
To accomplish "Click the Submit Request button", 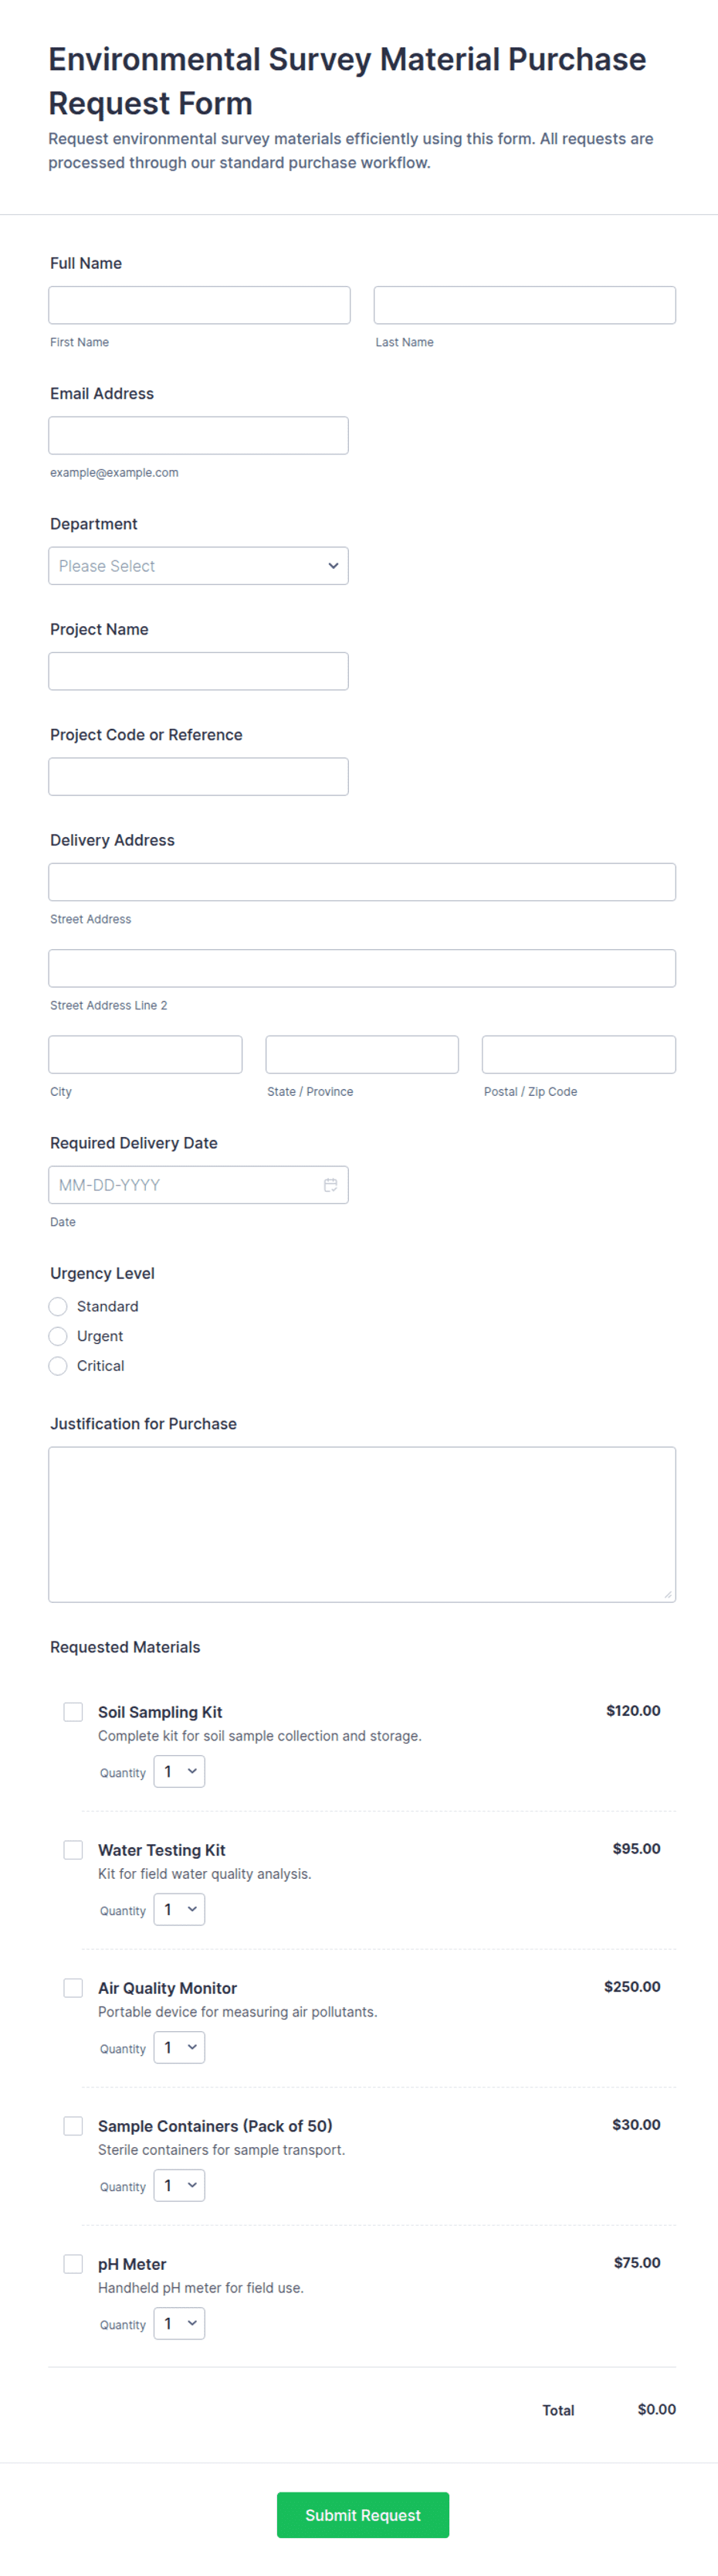I will (363, 2515).
